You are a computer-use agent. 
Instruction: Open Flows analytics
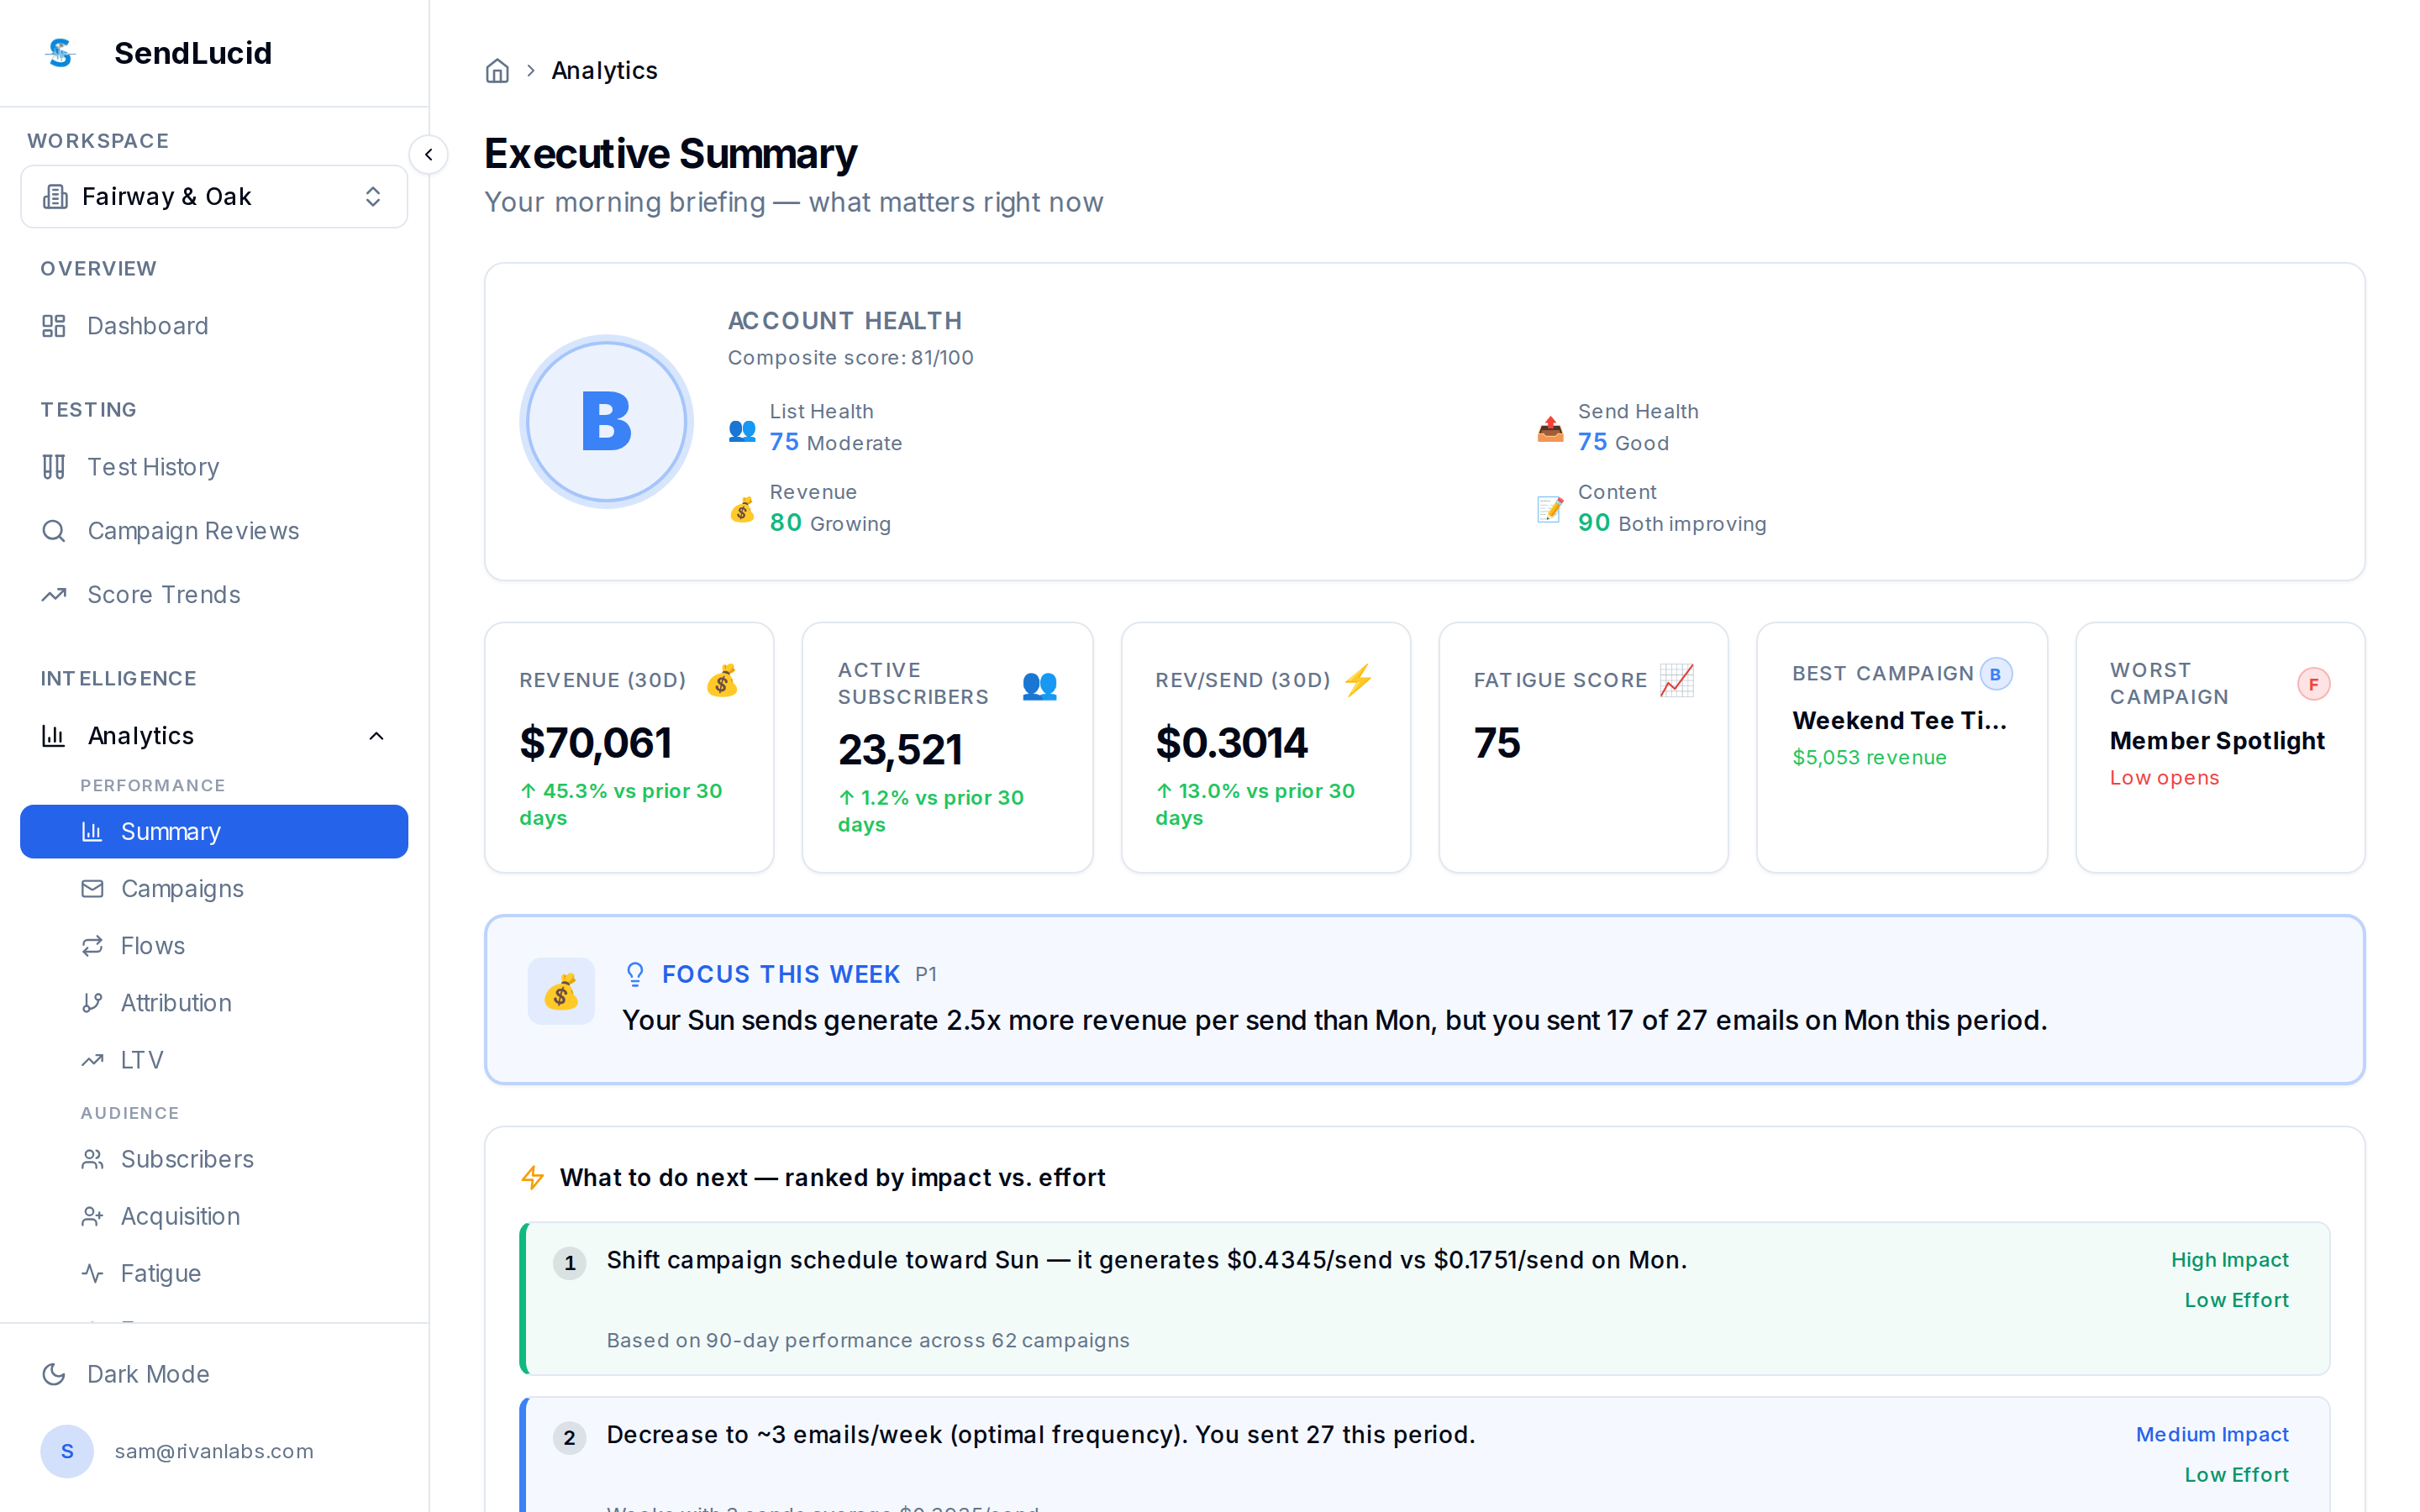point(214,946)
